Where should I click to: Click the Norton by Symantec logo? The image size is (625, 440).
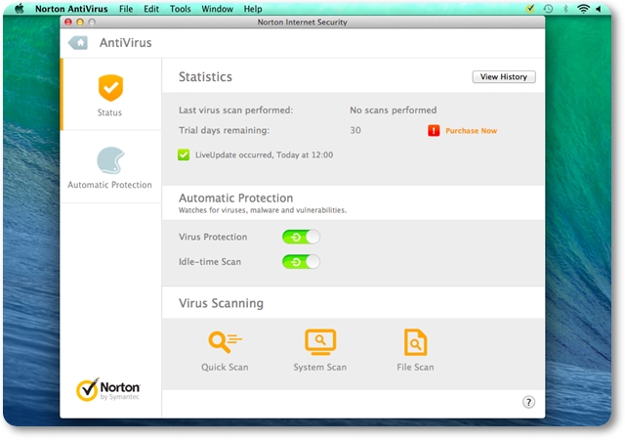pos(107,389)
